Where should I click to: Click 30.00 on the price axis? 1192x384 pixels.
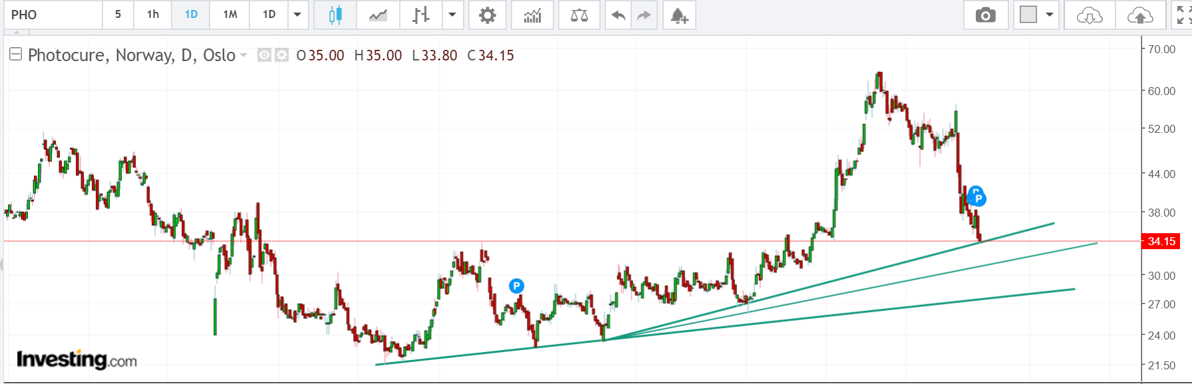coord(1161,276)
